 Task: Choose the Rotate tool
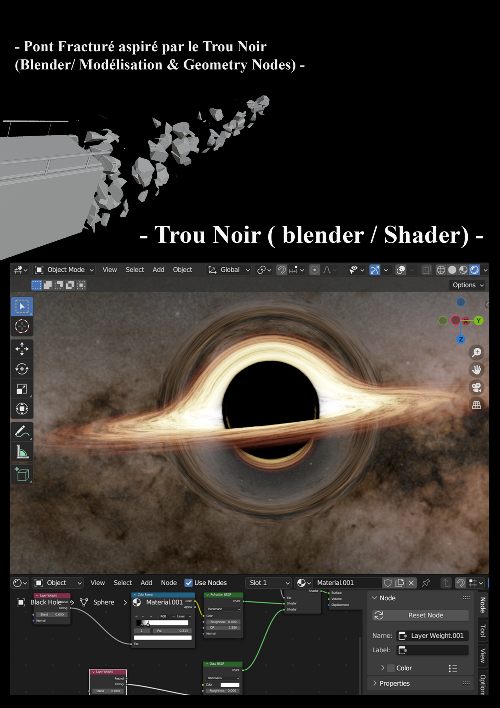(x=22, y=369)
